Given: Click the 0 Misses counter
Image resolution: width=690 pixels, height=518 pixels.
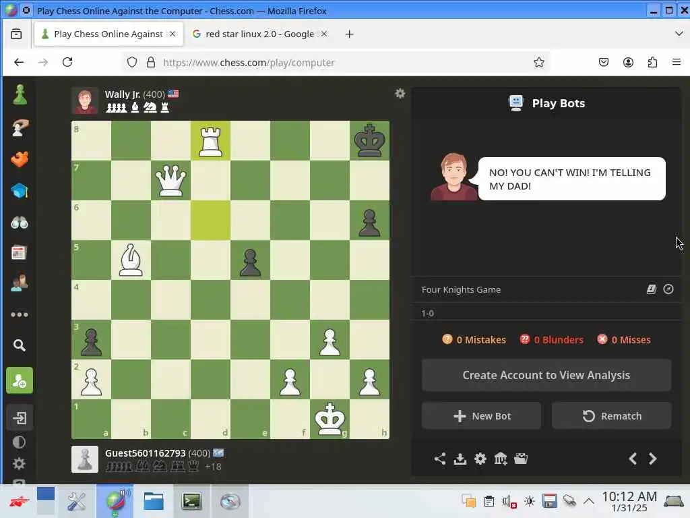Looking at the screenshot, I should [624, 340].
